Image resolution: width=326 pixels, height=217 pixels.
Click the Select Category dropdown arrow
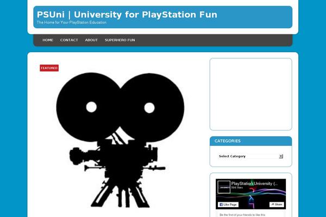click(281, 156)
